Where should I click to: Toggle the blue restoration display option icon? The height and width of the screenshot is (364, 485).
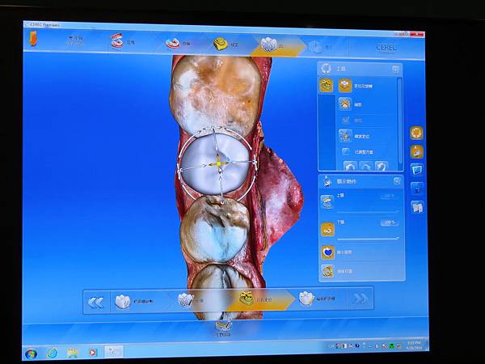[327, 252]
